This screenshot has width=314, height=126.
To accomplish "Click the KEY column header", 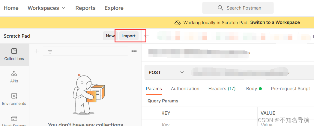I will 166,113.
